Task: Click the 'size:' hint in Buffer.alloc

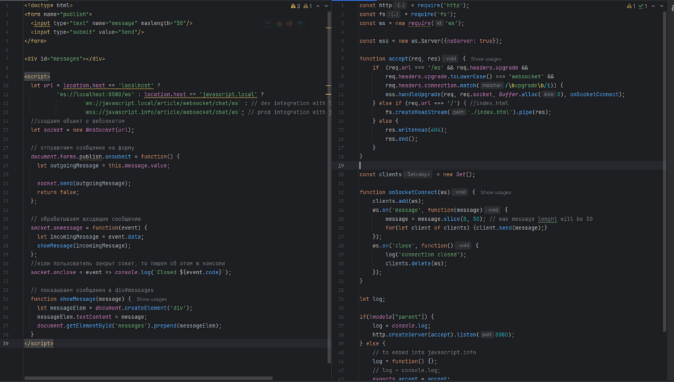Action: tap(548, 95)
